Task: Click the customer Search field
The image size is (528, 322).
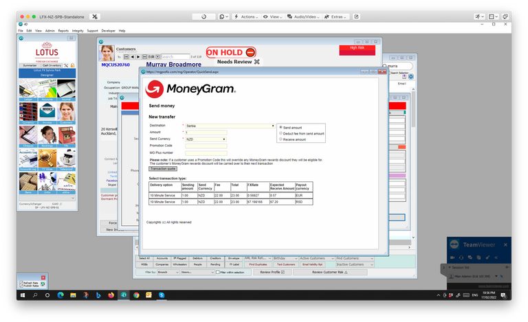Action: click(175, 57)
